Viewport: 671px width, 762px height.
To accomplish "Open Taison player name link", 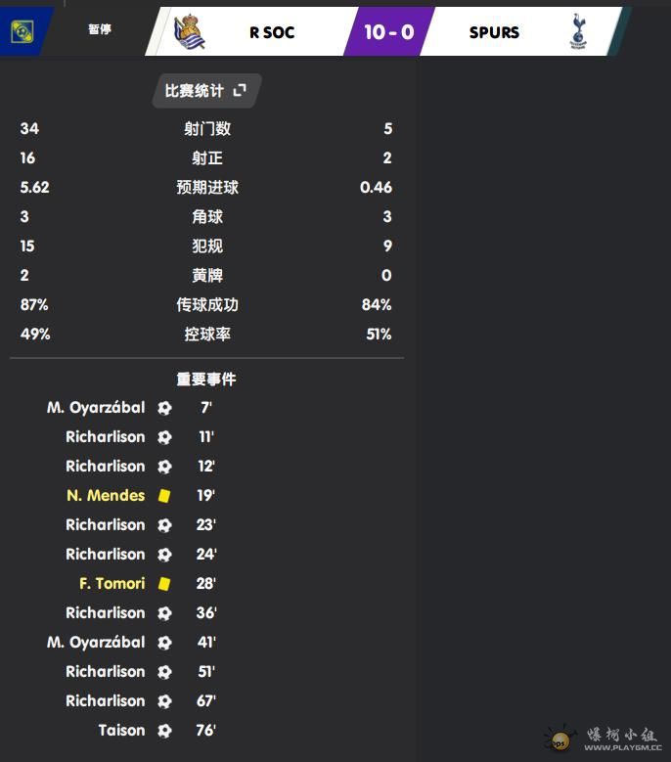I will (121, 731).
